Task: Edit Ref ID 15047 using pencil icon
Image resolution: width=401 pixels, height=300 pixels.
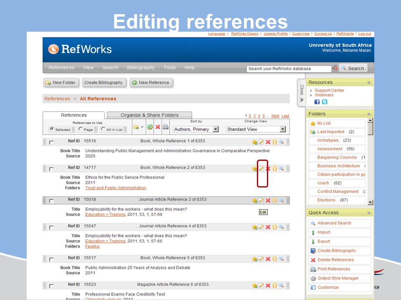Action: [261, 227]
